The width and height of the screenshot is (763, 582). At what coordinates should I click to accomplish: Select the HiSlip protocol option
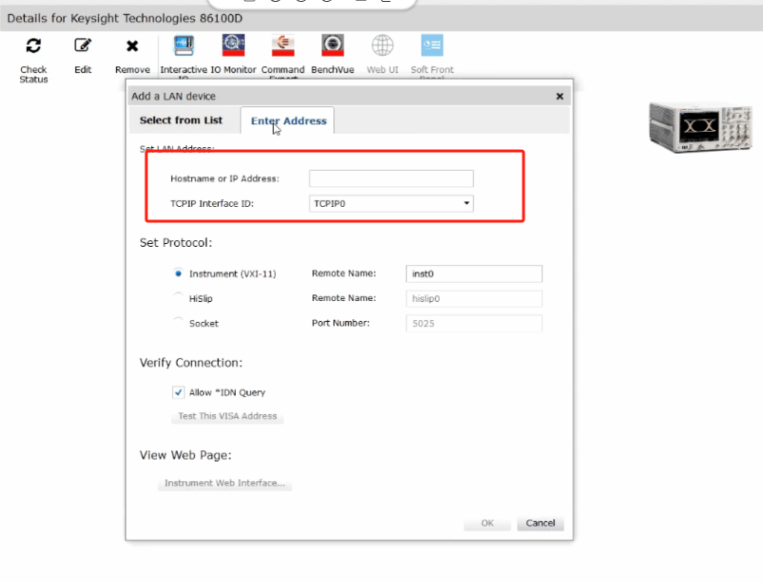179,298
